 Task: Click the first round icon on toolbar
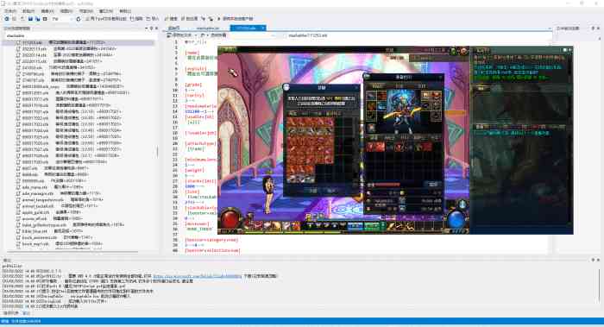point(7,18)
